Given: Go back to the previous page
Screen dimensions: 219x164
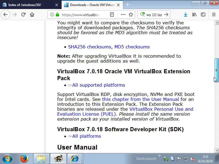Looking at the screenshot, I should click(5, 14).
